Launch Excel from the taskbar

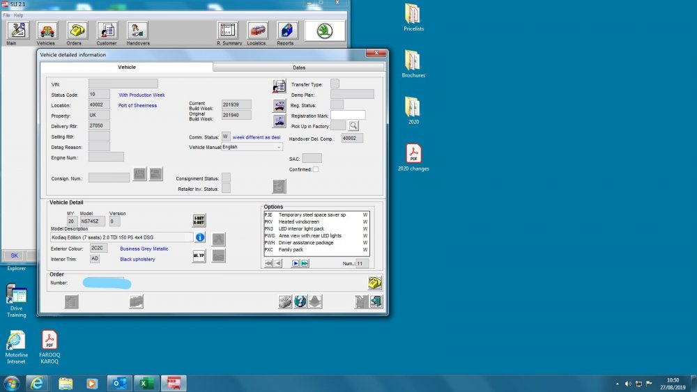[x=146, y=383]
